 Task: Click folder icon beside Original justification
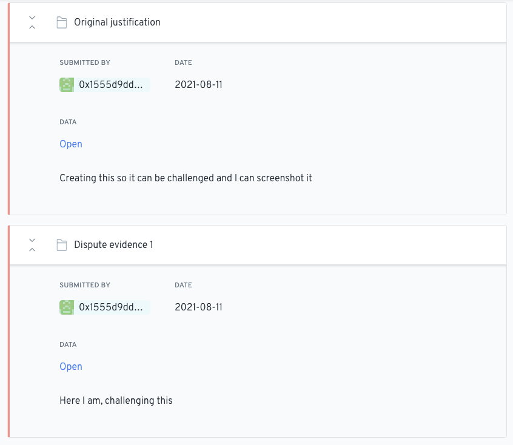coord(61,22)
